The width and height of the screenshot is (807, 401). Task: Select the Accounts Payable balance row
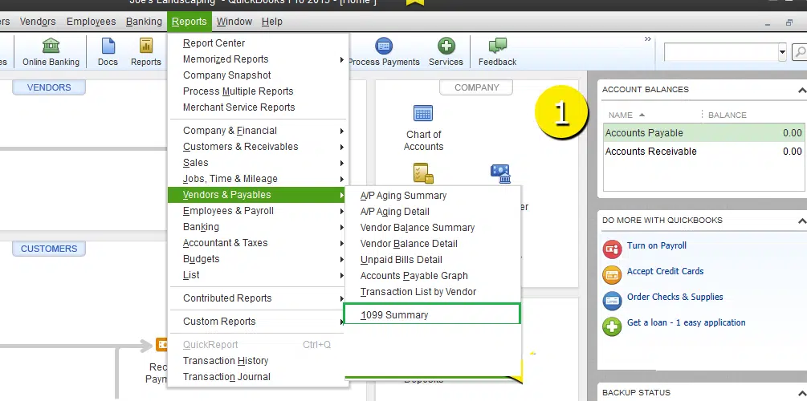pyautogui.click(x=703, y=132)
